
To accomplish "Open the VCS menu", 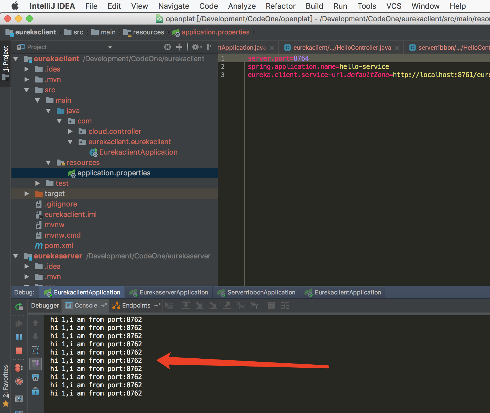I will pyautogui.click(x=394, y=6).
